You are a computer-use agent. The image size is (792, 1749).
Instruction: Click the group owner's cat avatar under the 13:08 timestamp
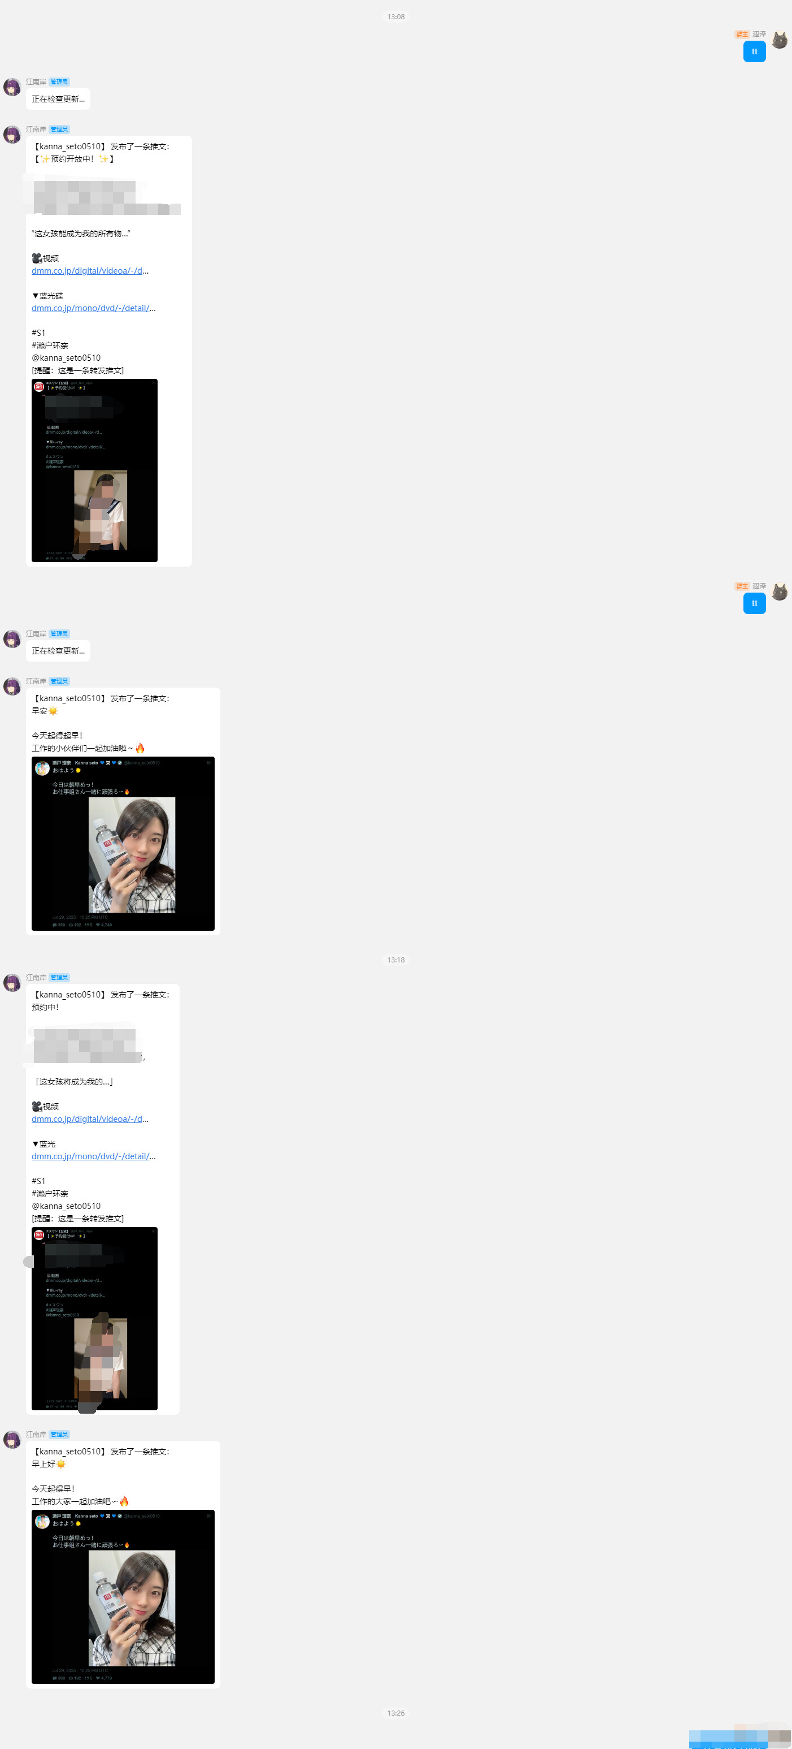click(780, 40)
